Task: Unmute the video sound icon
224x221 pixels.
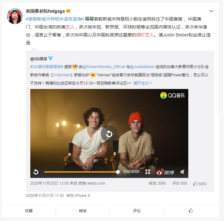Action: (x=182, y=172)
